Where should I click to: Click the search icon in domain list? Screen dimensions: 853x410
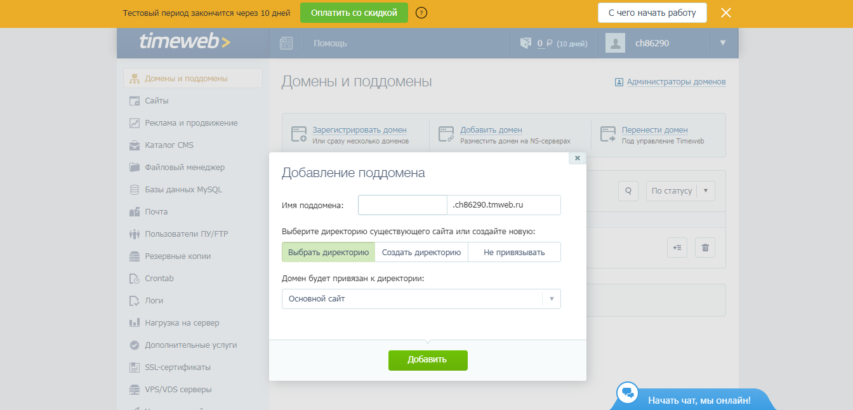coord(628,191)
